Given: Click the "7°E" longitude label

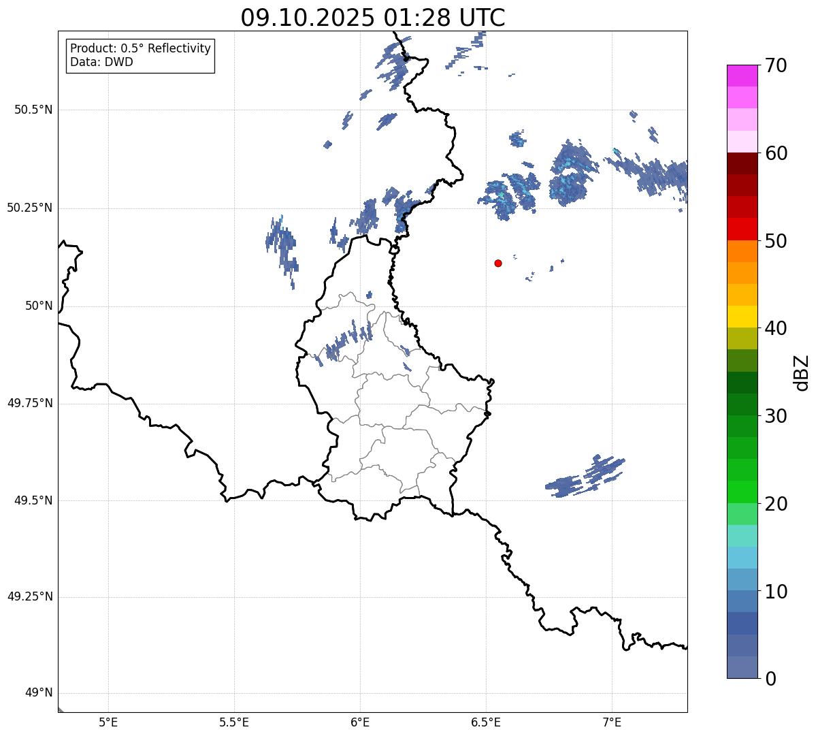Looking at the screenshot, I should pos(612,722).
